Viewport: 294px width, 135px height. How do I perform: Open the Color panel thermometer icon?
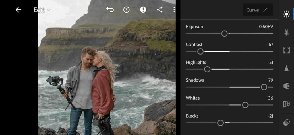(286, 32)
